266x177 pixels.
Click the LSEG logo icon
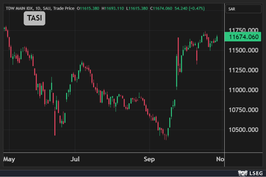(x=242, y=173)
